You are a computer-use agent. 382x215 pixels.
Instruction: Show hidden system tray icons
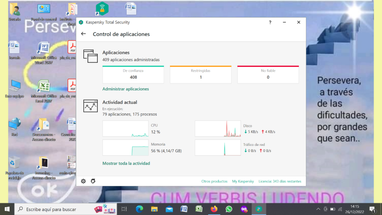click(318, 209)
